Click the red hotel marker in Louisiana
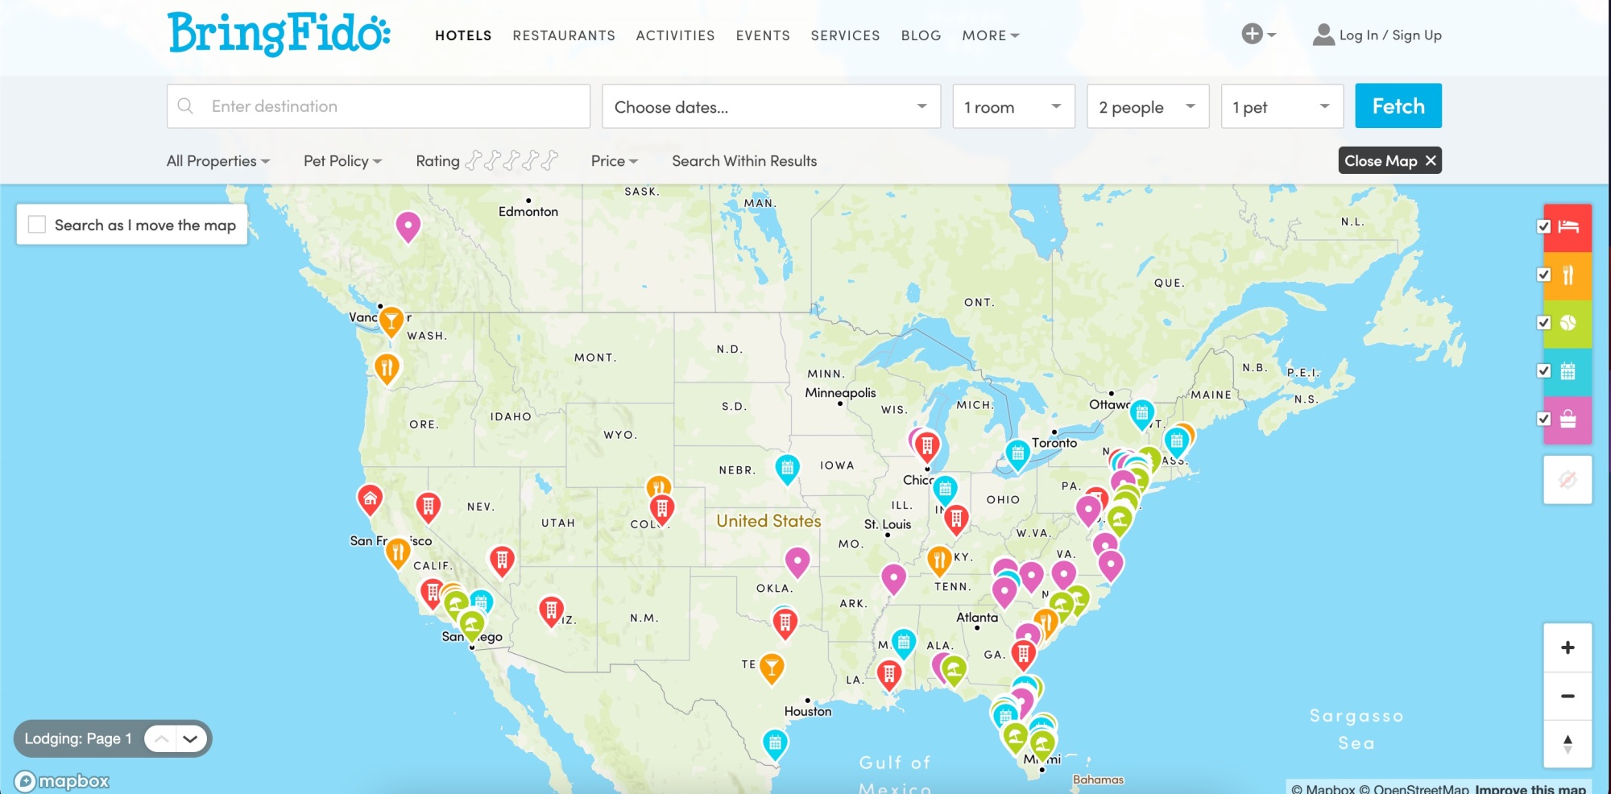 [889, 674]
